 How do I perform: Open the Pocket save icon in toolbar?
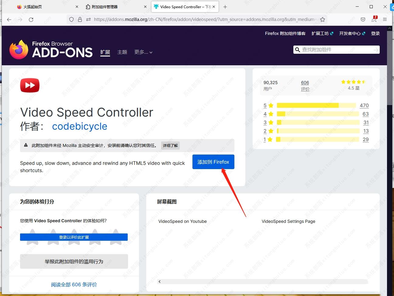point(363,19)
